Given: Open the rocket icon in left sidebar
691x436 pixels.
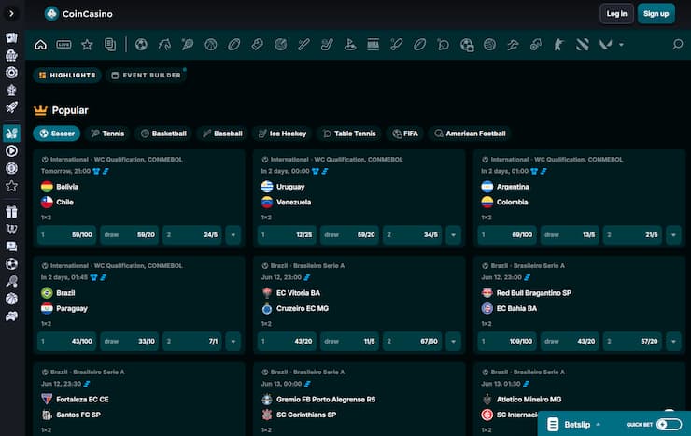Looking at the screenshot, I should point(11,108).
